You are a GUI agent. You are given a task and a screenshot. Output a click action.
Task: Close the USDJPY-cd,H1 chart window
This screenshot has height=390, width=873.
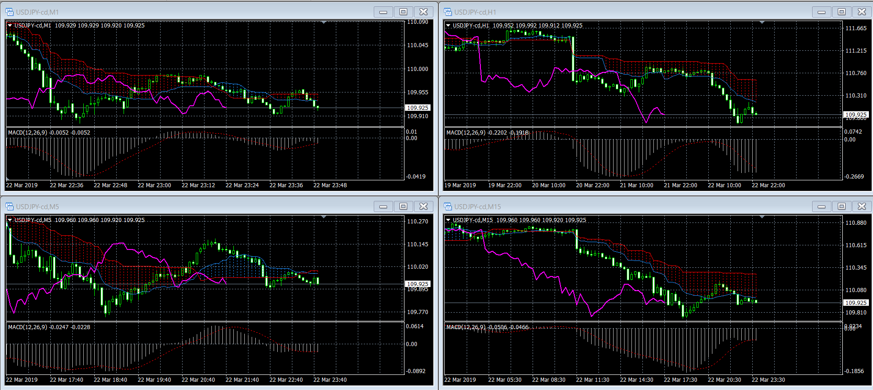click(862, 12)
